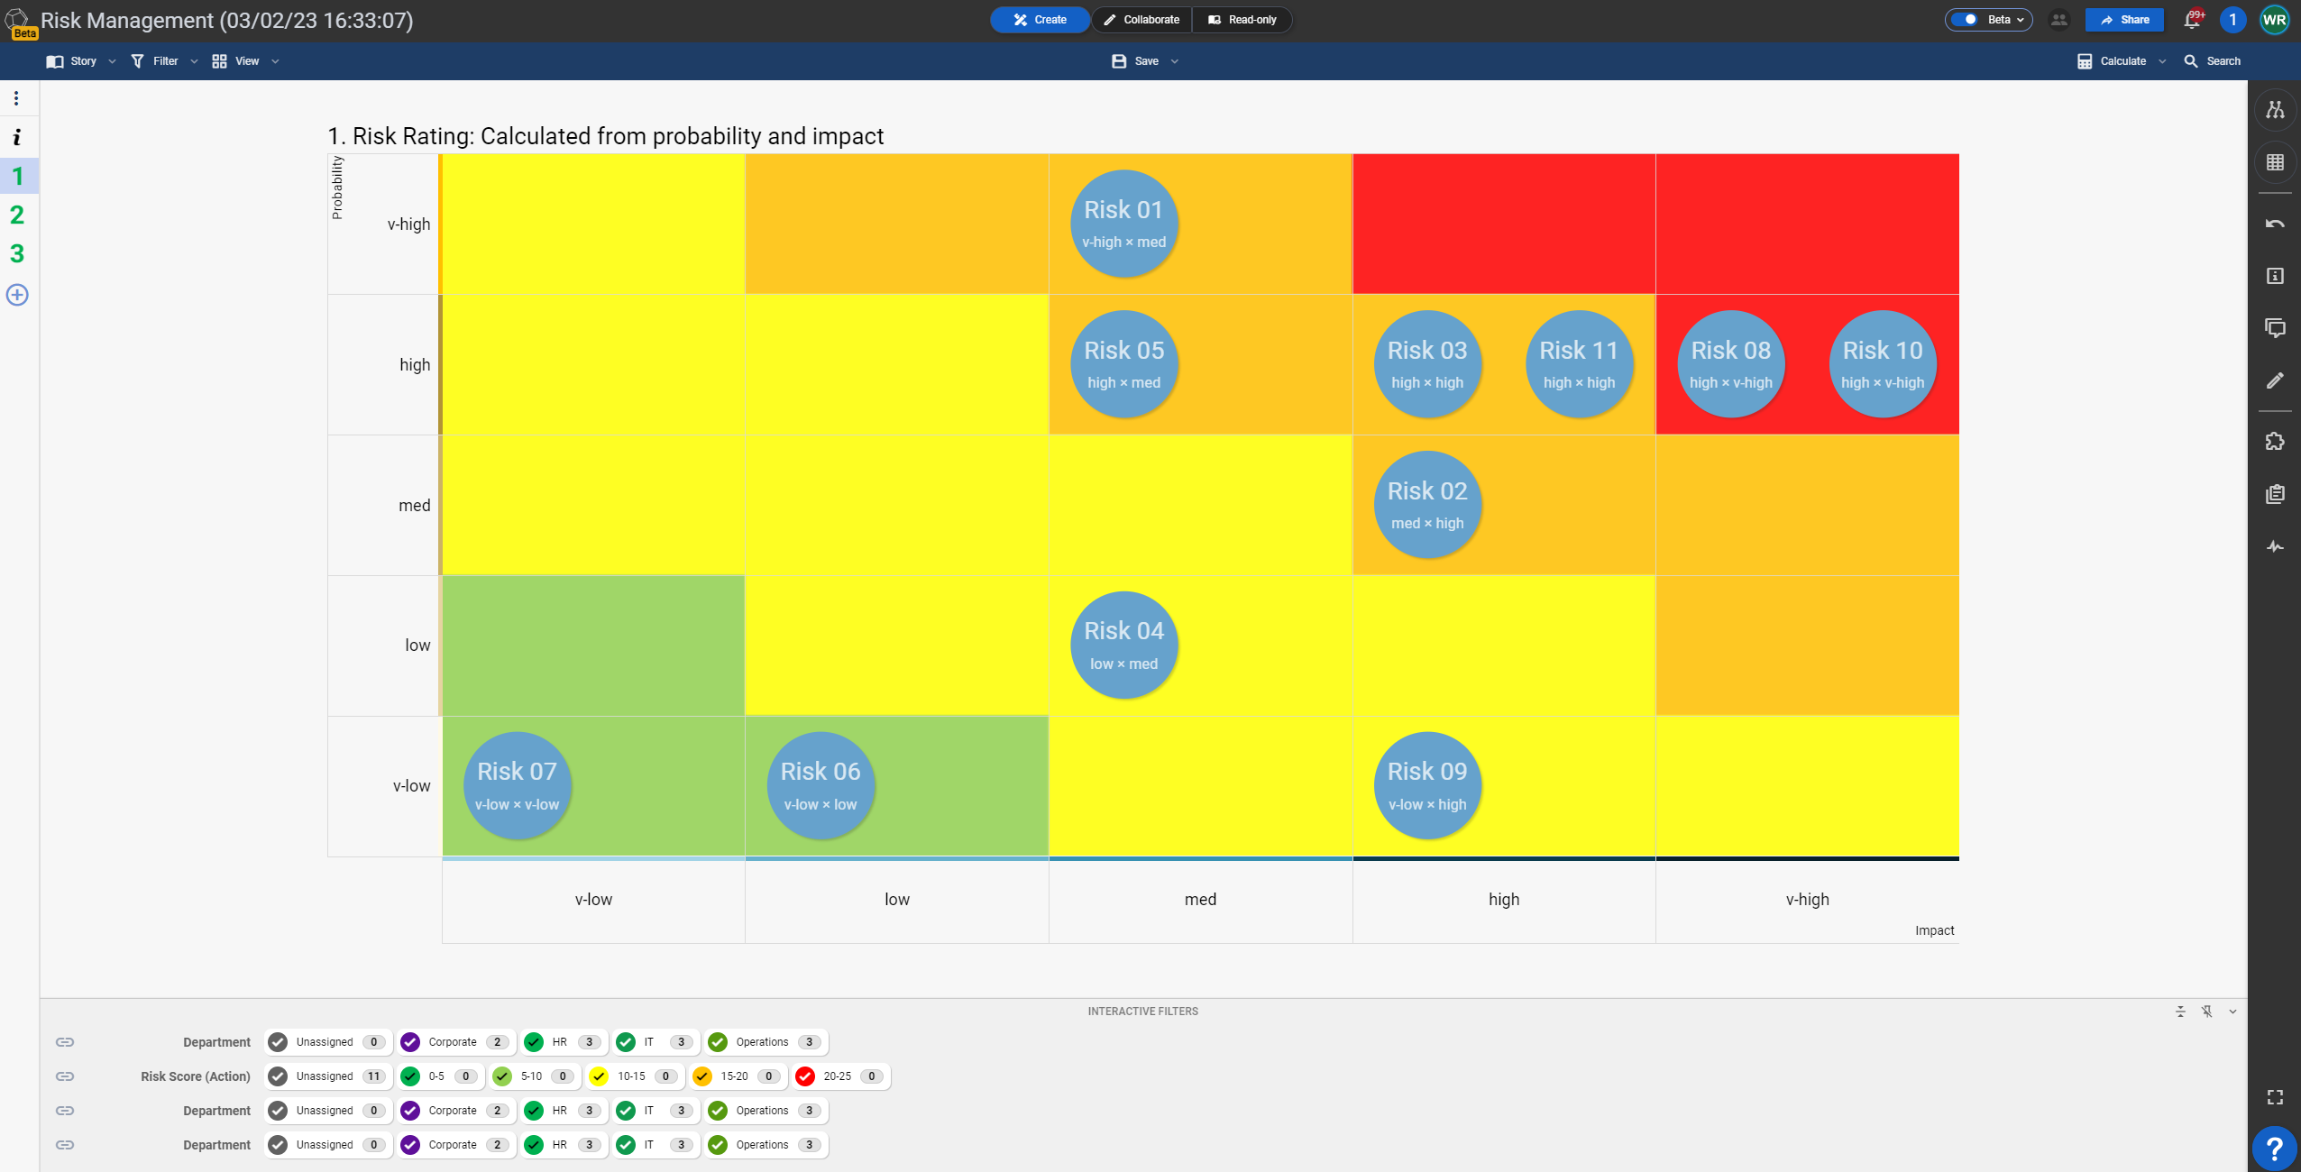2301x1172 pixels.
Task: Open the View dropdown
Action: click(246, 61)
